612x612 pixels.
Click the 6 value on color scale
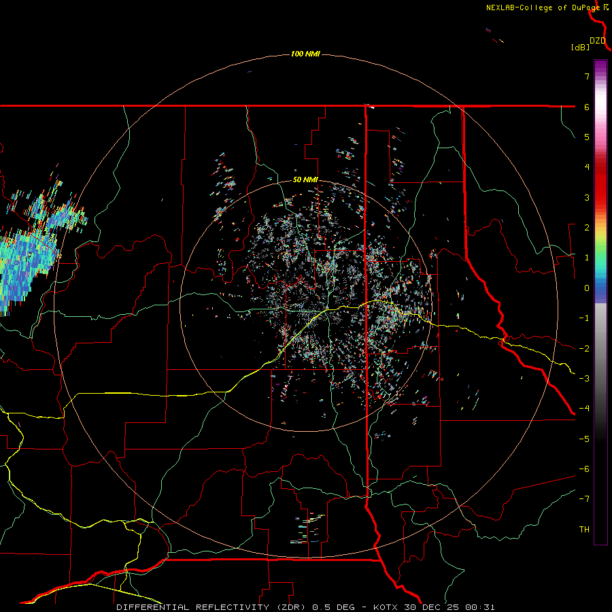(587, 107)
